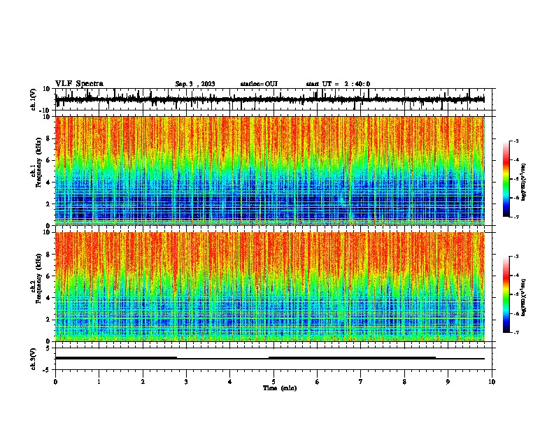Click the "4" kHz tick on ch.2 frequency axis
Image resolution: width=554 pixels, height=428 pixels.
pos(48,298)
